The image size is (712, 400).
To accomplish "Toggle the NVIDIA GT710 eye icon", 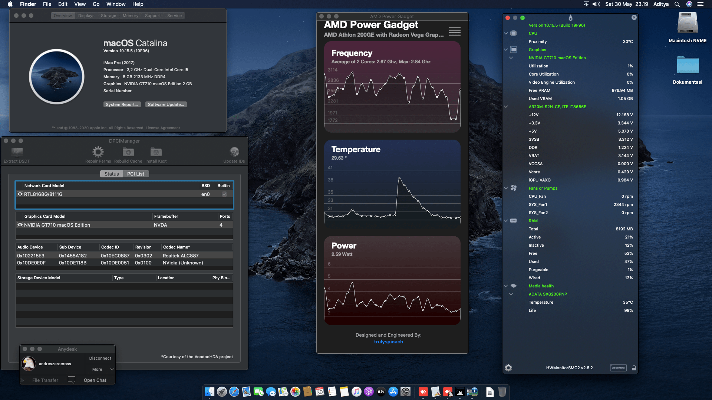I will click(x=20, y=225).
